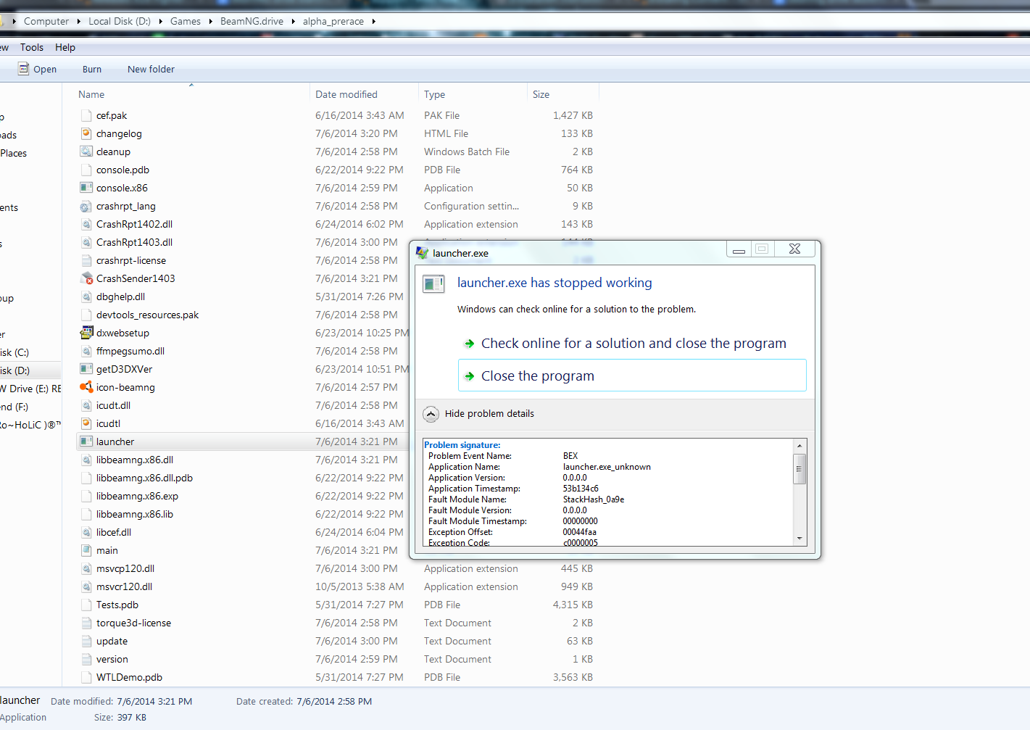Click the dxwebsetup installer icon

(x=86, y=333)
